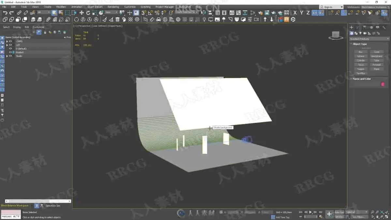
Task: Click the light bulb icon in toolbar
Action: (x=204, y=20)
